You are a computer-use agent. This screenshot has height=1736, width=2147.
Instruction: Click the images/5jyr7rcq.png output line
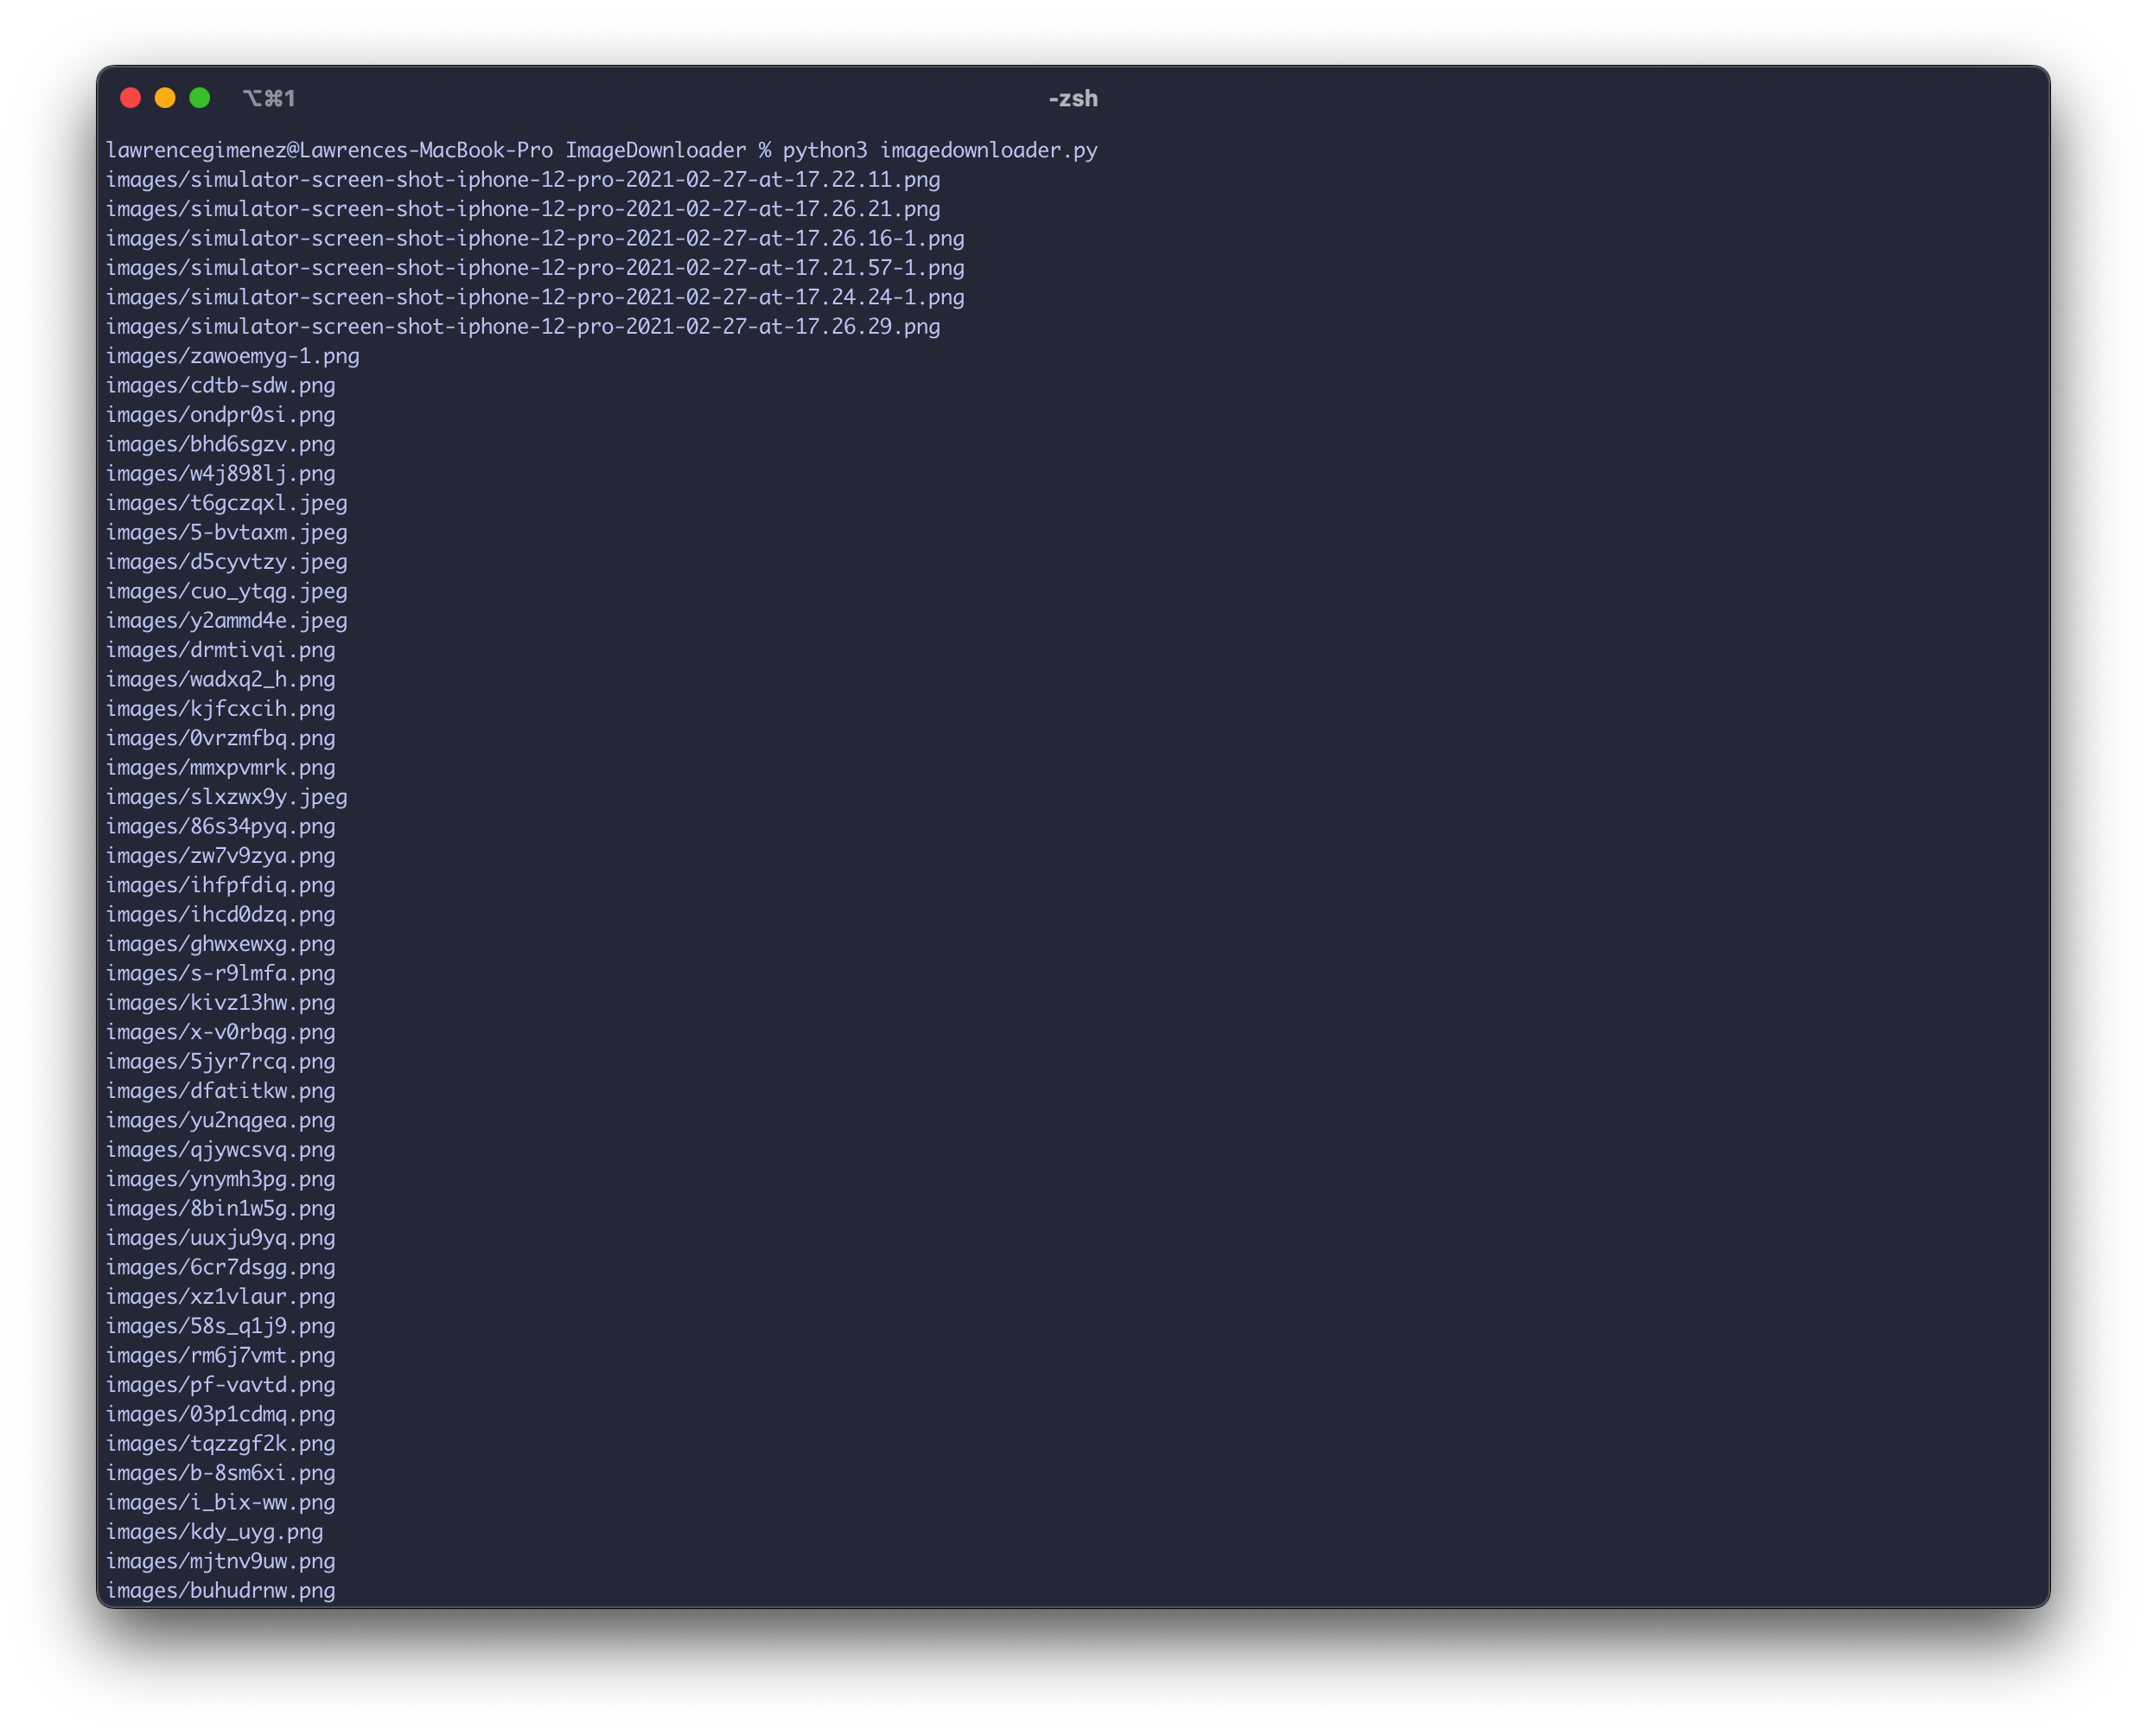[221, 1061]
